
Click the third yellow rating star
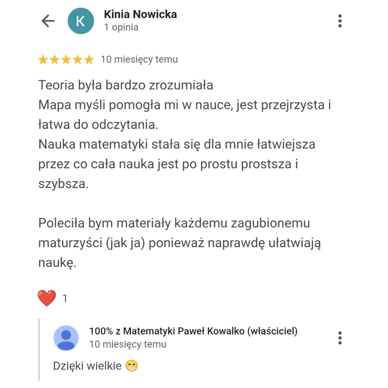point(66,60)
